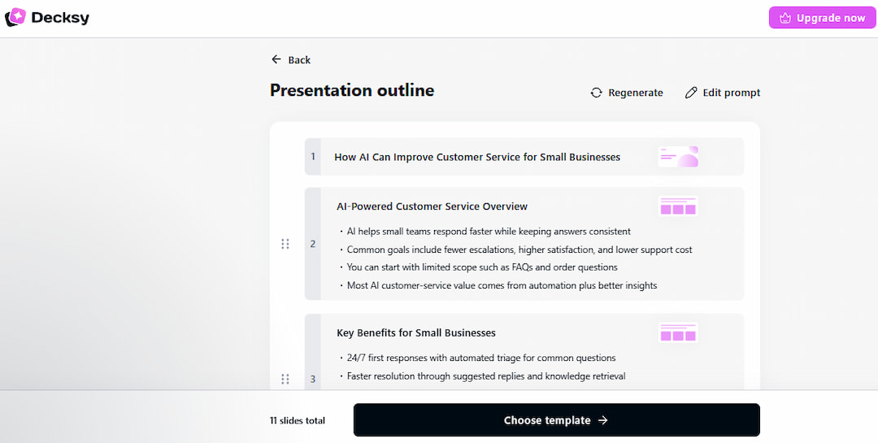Click the slide number 1 tab
The width and height of the screenshot is (878, 443).
313,156
